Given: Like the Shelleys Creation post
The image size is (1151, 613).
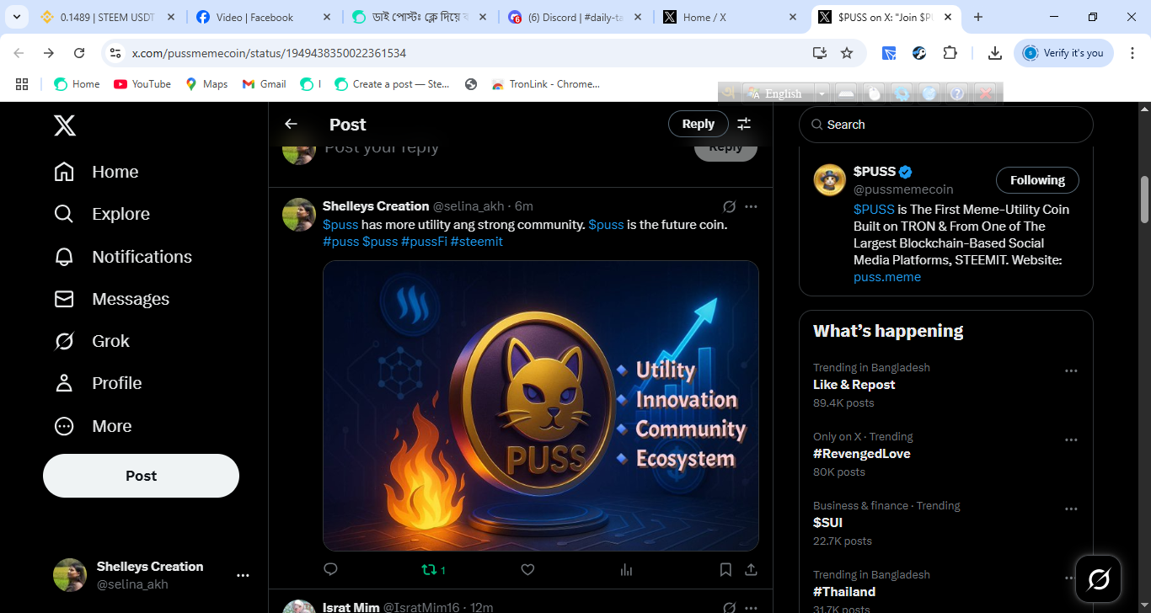Looking at the screenshot, I should pos(527,569).
